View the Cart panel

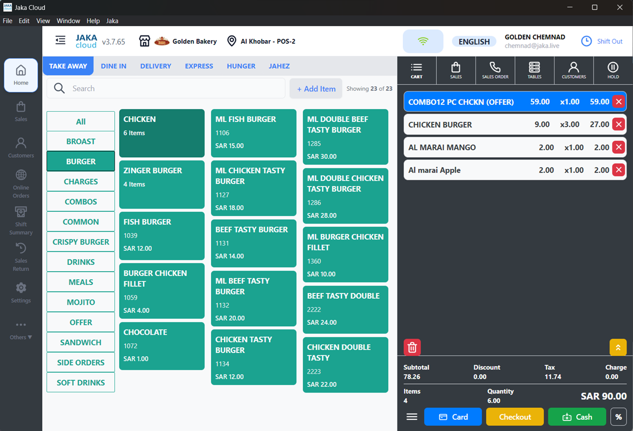pyautogui.click(x=417, y=70)
